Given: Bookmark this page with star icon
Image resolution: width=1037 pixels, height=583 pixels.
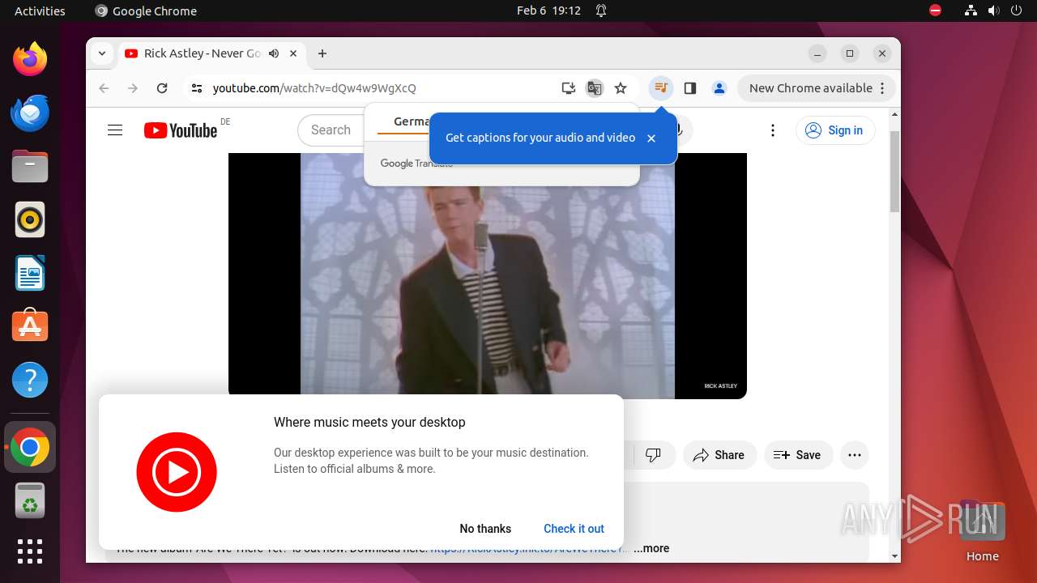Looking at the screenshot, I should 621,88.
